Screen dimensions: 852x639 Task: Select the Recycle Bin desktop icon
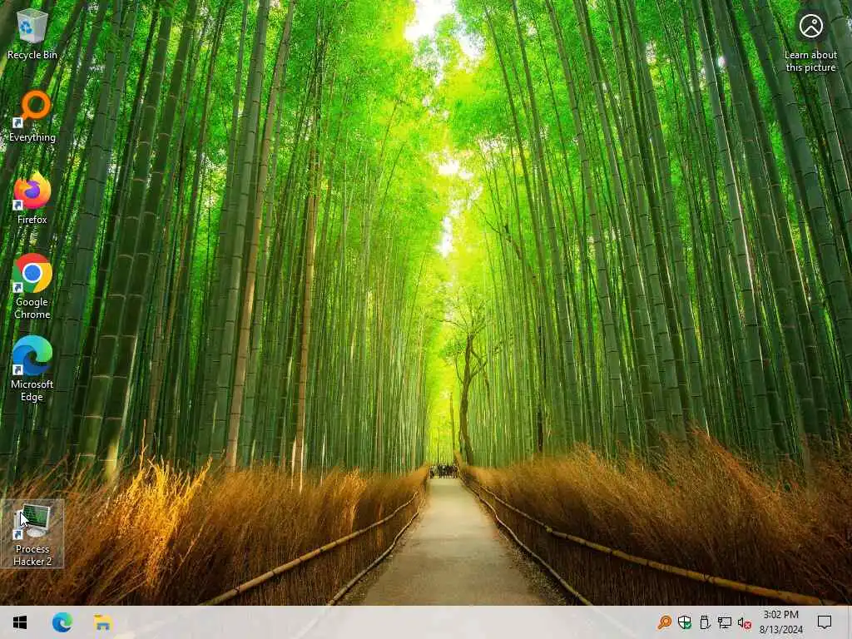(32, 34)
